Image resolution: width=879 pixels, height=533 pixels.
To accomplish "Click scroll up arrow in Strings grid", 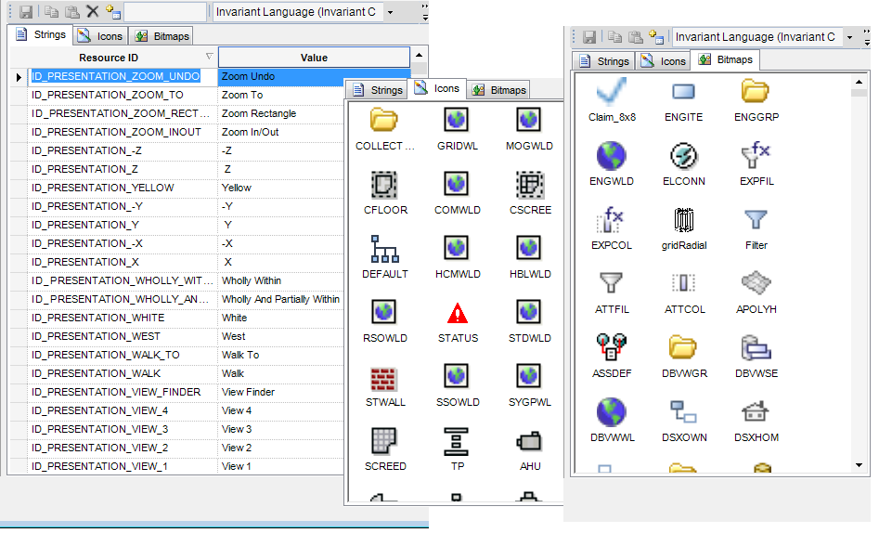I will tap(419, 56).
